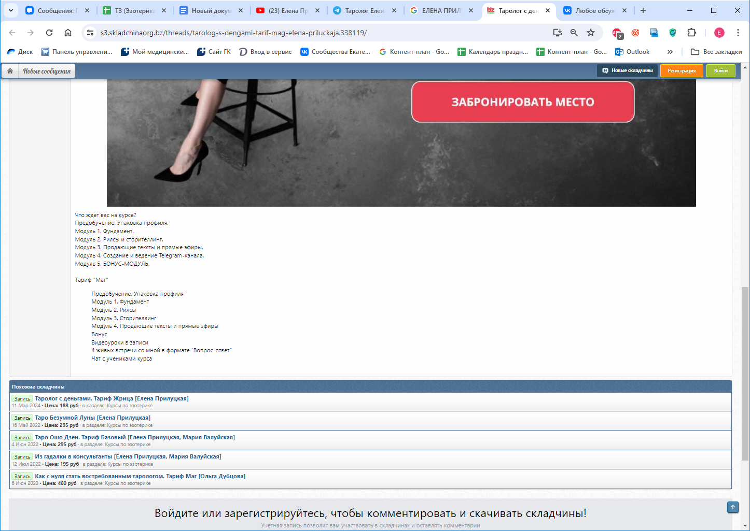Click the vertical page scrollbar thumb
The height and width of the screenshot is (531, 750).
tap(745, 373)
